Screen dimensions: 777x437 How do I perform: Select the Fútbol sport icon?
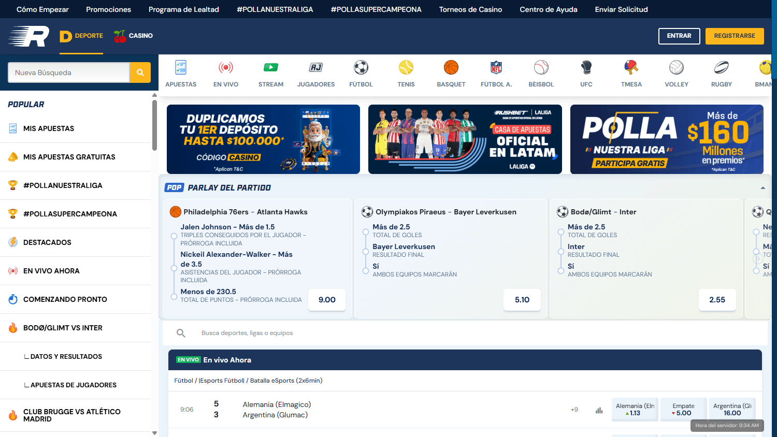[x=361, y=72]
